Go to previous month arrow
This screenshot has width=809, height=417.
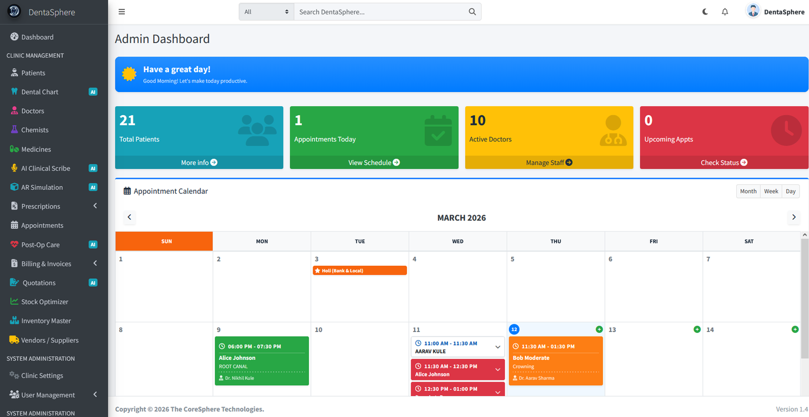point(129,217)
